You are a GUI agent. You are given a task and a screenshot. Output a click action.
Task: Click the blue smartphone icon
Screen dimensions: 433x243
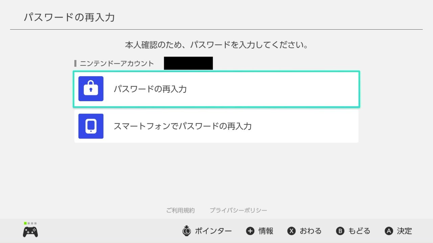tap(91, 126)
